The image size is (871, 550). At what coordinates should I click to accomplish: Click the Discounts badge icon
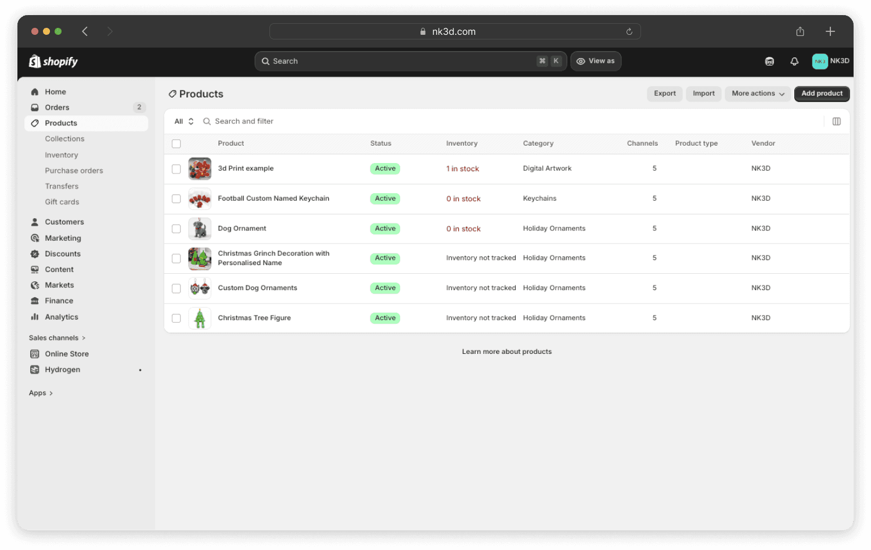[x=35, y=254]
